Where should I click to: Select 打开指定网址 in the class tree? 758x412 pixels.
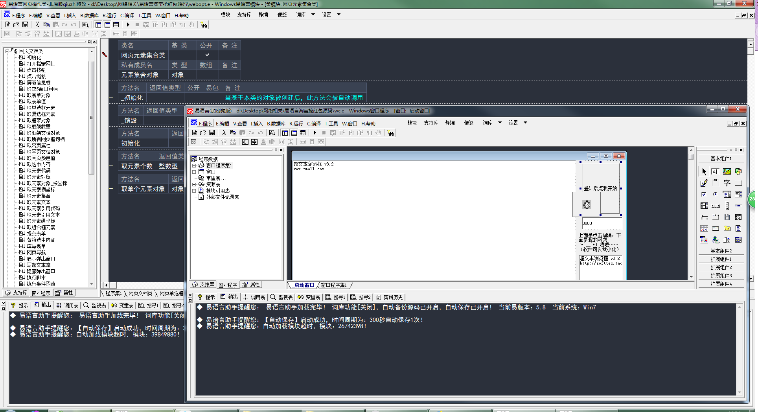pyautogui.click(x=41, y=64)
